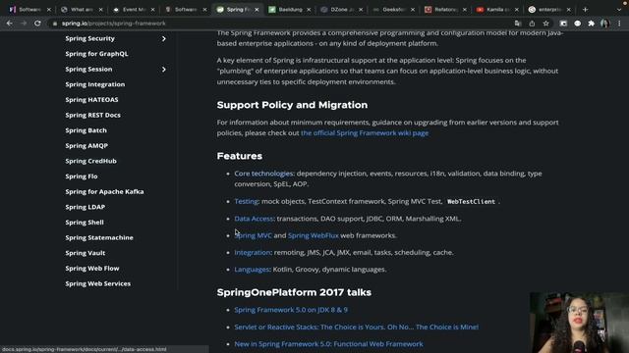Open Spring Web Services in sidebar
This screenshot has width=629, height=353.
click(98, 283)
